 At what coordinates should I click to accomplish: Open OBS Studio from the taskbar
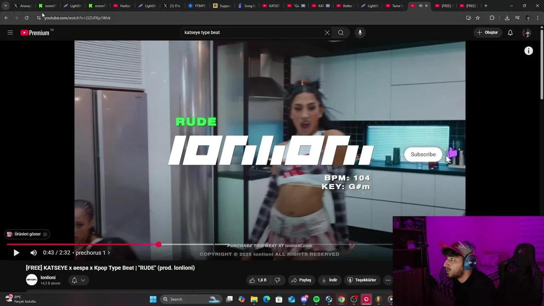click(x=354, y=299)
